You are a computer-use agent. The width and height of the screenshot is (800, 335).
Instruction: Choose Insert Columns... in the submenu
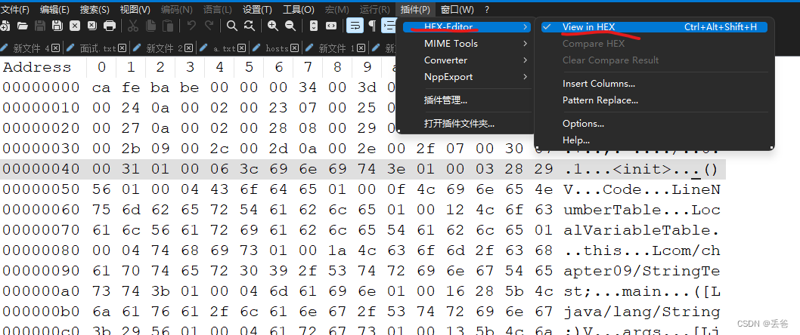point(599,84)
